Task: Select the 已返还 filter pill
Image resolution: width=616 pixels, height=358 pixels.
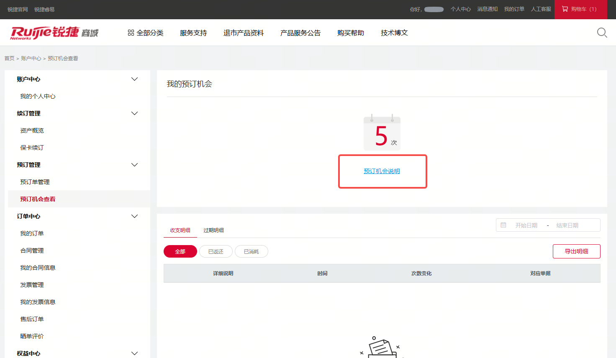Action: [x=216, y=251]
